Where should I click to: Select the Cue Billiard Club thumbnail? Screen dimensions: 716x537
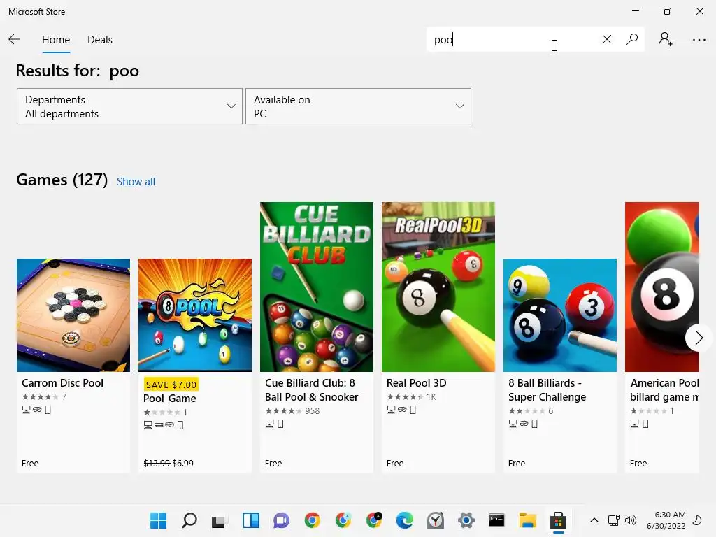(x=317, y=287)
